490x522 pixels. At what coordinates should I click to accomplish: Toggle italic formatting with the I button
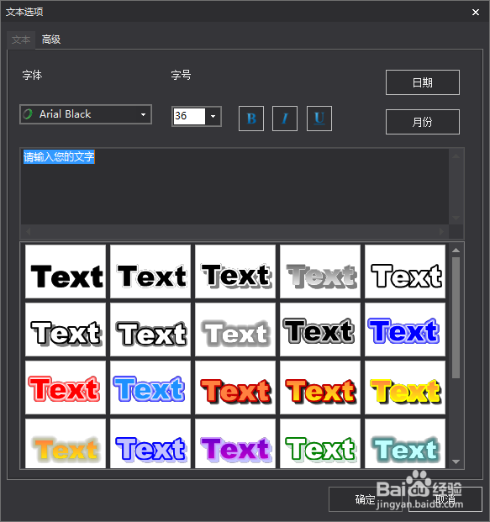285,119
